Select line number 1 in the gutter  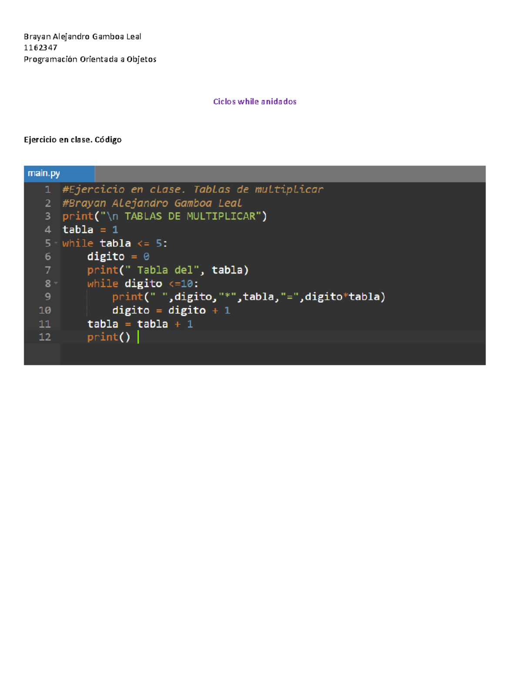(49, 189)
